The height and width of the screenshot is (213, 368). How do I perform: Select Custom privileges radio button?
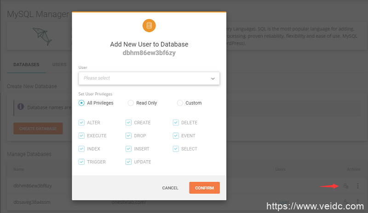coord(180,103)
